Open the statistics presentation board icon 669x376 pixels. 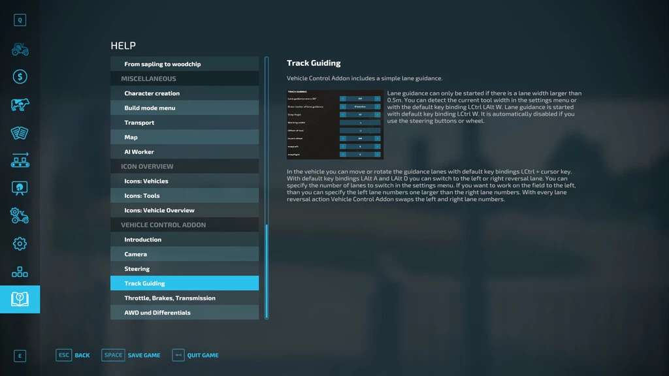[20, 188]
